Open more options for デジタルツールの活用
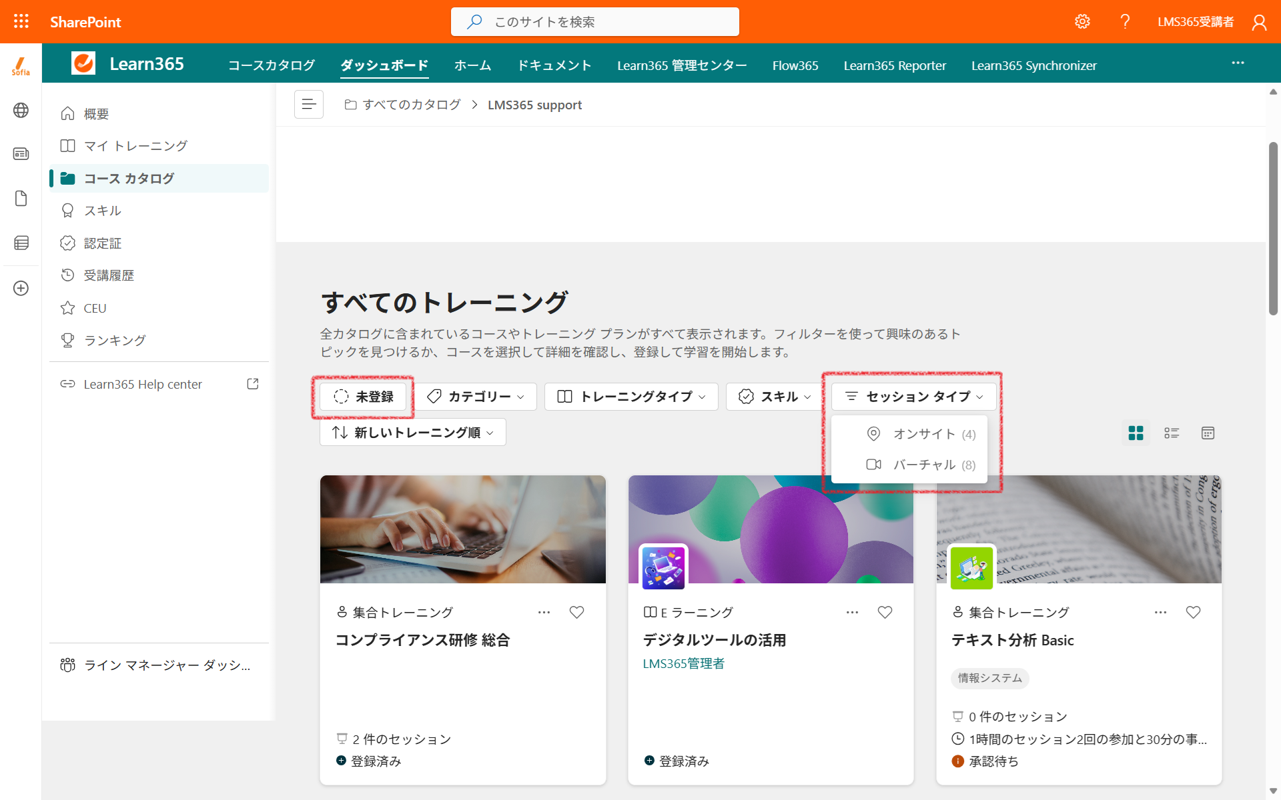 (x=853, y=612)
